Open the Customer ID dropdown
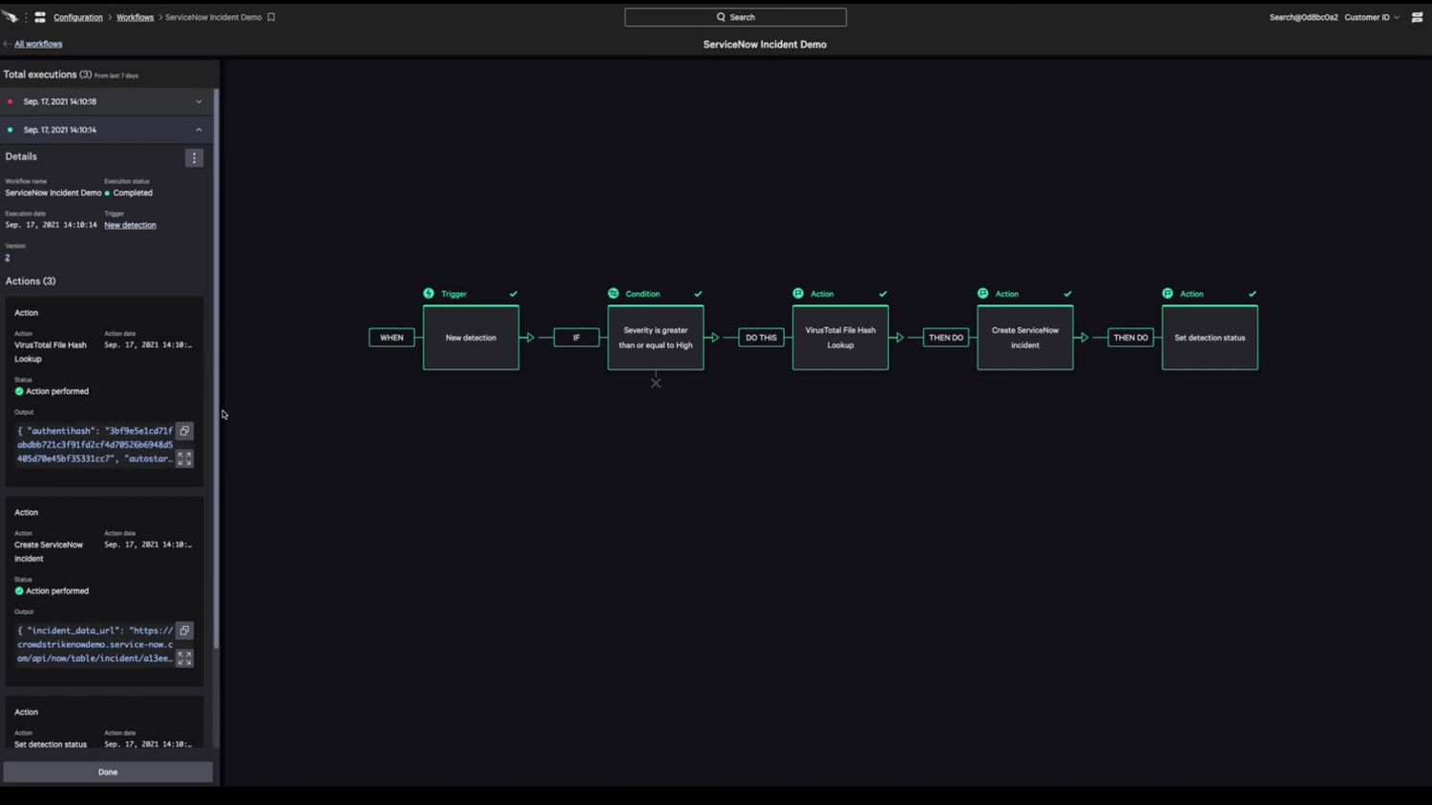 [x=1372, y=17]
